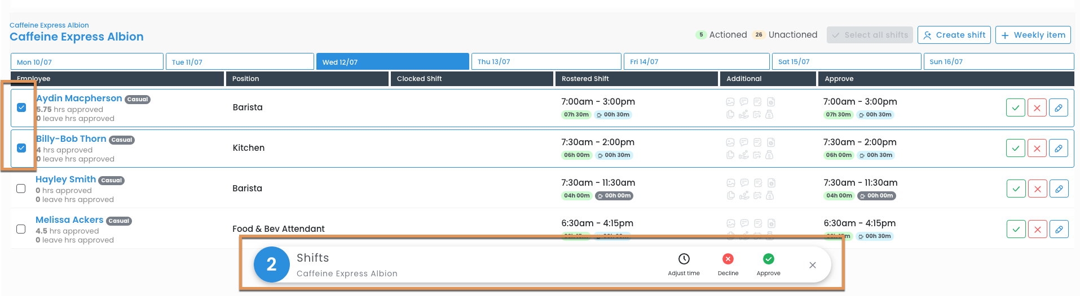This screenshot has width=1080, height=296.
Task: Go to the Sat 15/07 tab
Action: [846, 61]
